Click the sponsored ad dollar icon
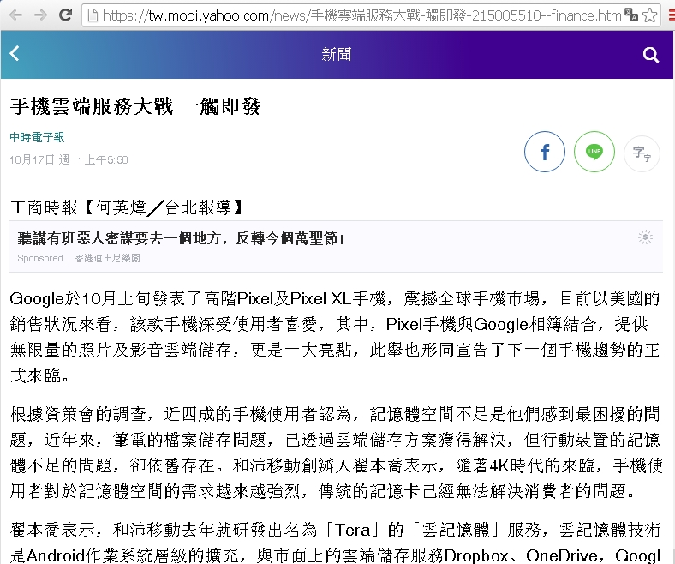Viewport: 675px width, 564px height. (645, 237)
